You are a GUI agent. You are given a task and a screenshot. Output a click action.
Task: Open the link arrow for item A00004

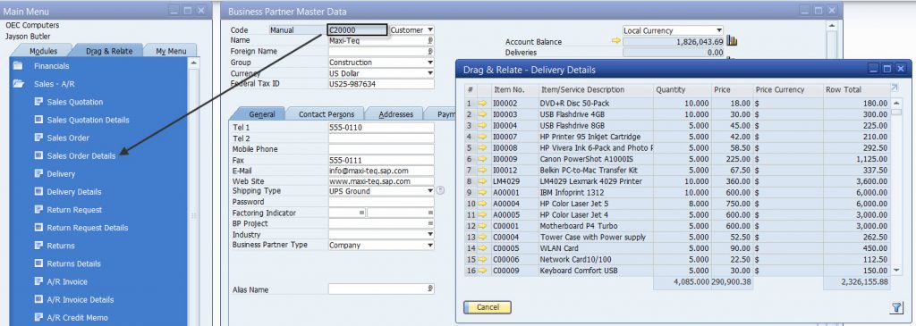482,204
